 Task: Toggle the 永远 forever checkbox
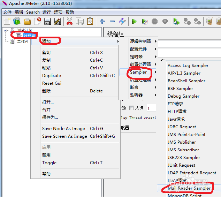point(131,108)
